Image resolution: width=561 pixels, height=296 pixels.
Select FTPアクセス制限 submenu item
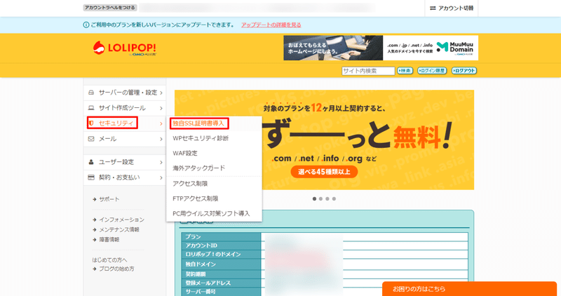pos(196,199)
